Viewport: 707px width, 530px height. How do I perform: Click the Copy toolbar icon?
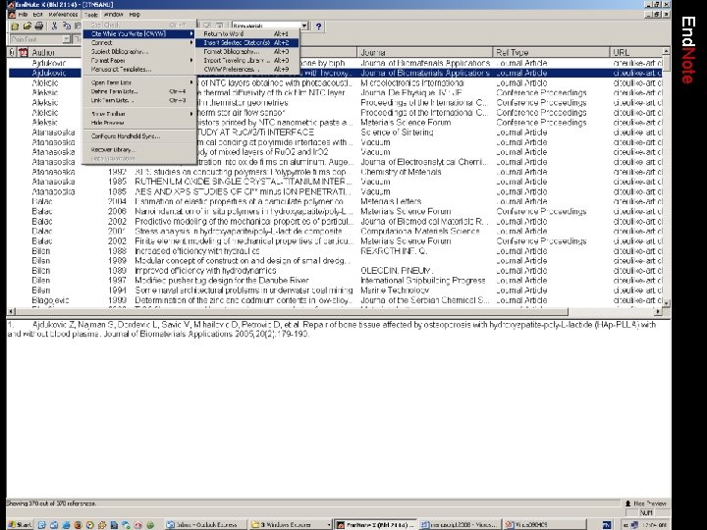click(x=67, y=26)
